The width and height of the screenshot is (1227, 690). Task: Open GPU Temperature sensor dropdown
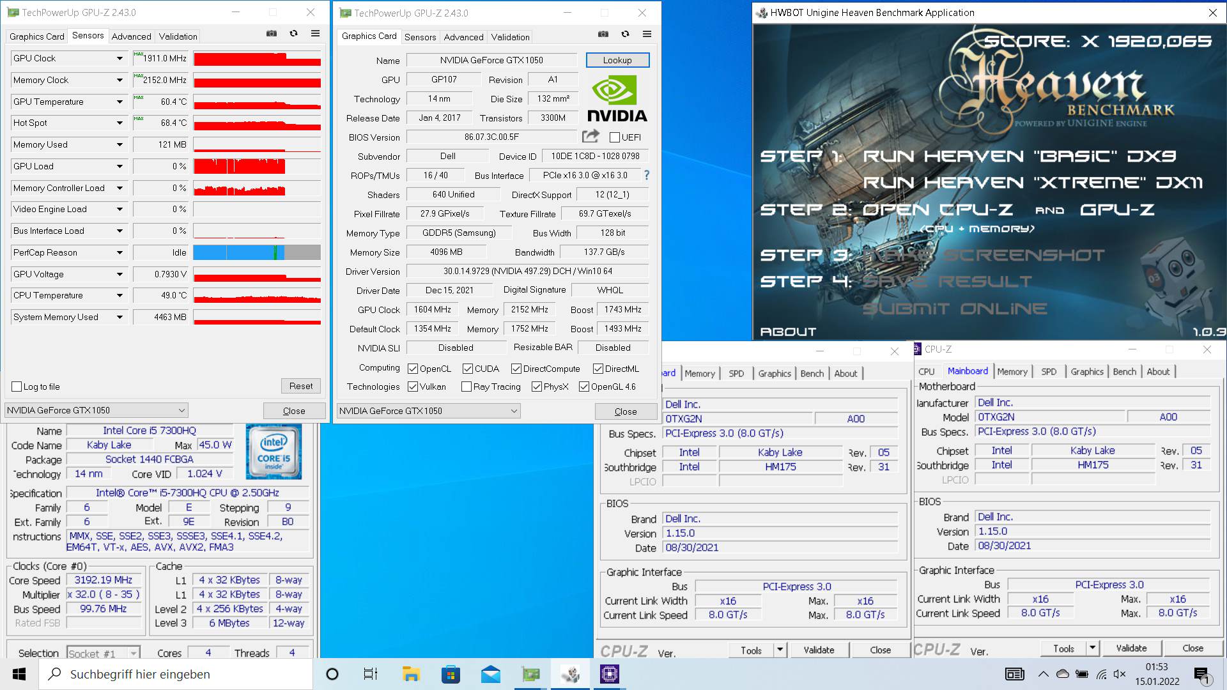pyautogui.click(x=120, y=102)
